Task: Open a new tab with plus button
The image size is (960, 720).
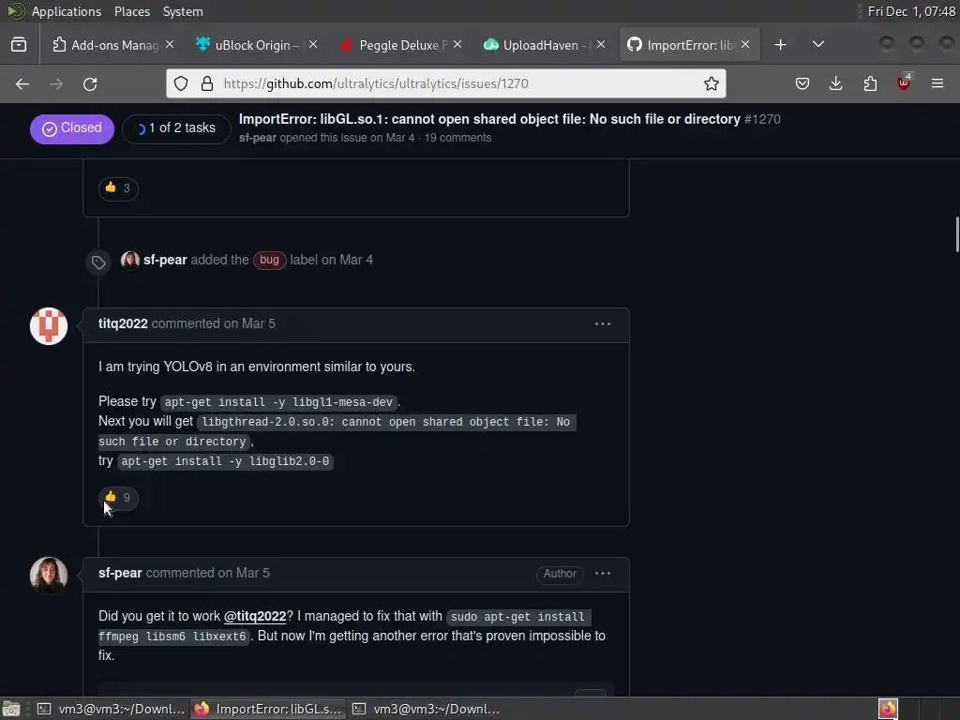Action: [x=780, y=45]
